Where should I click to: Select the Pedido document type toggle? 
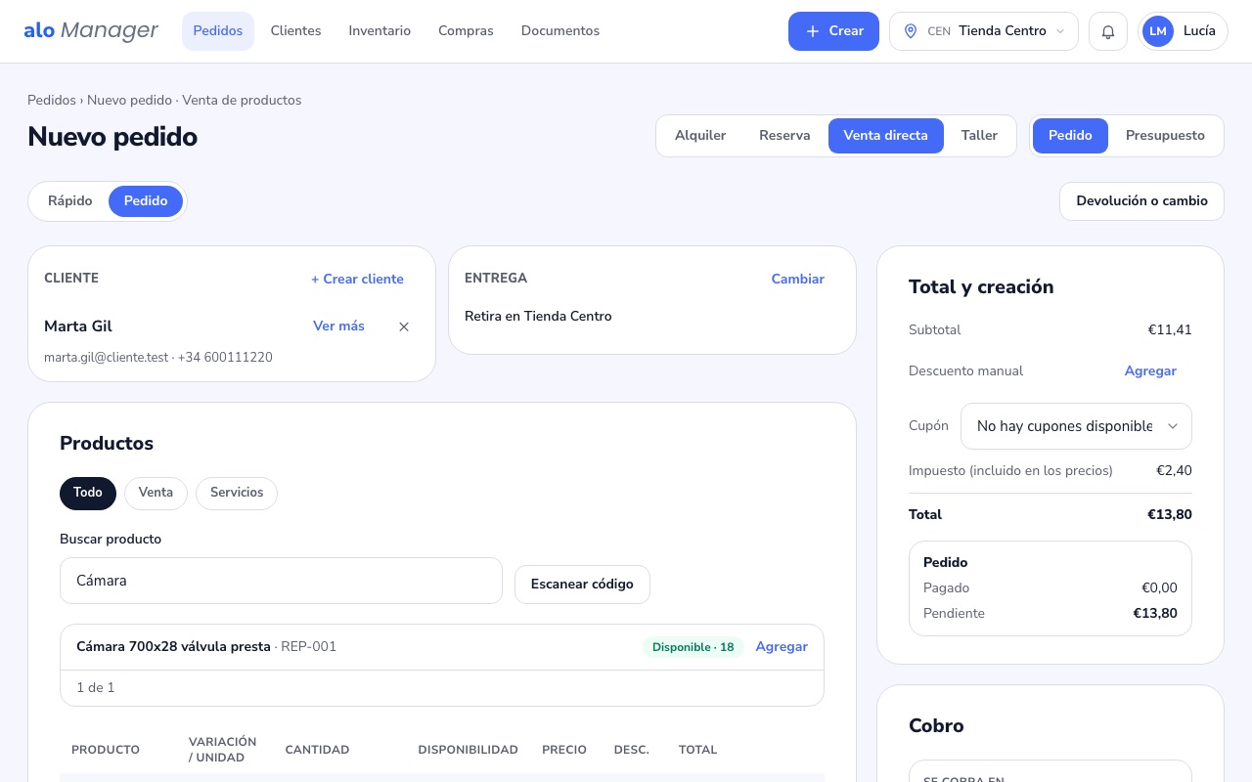1070,136
